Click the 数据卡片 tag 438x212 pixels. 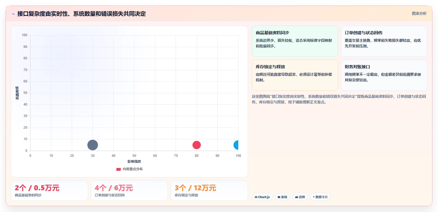click(320, 197)
